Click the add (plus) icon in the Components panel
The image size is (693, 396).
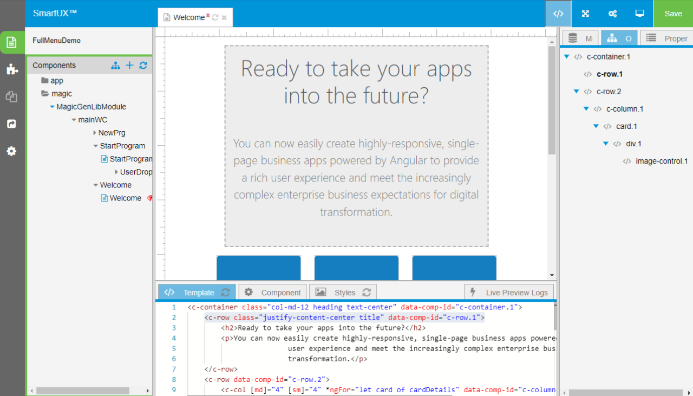129,65
